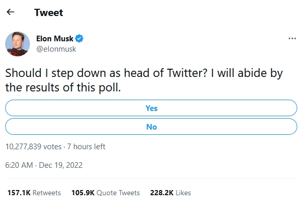This screenshot has height=204, width=305.
Task: Vote No in the poll
Action: (x=151, y=127)
